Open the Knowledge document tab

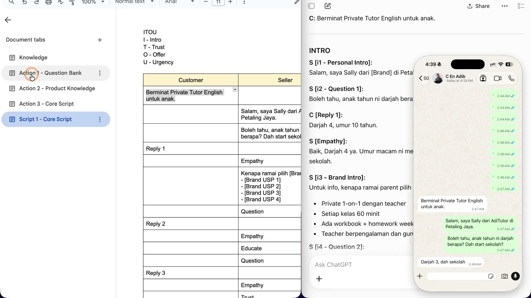click(x=56, y=58)
